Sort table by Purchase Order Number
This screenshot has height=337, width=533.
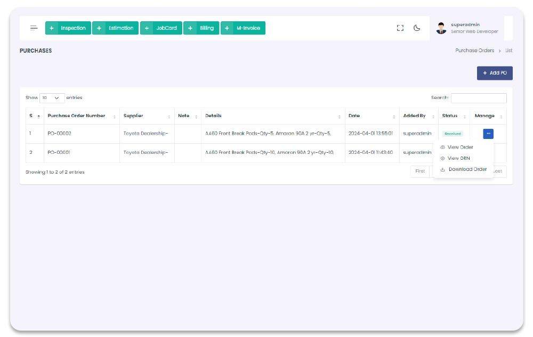coord(76,116)
